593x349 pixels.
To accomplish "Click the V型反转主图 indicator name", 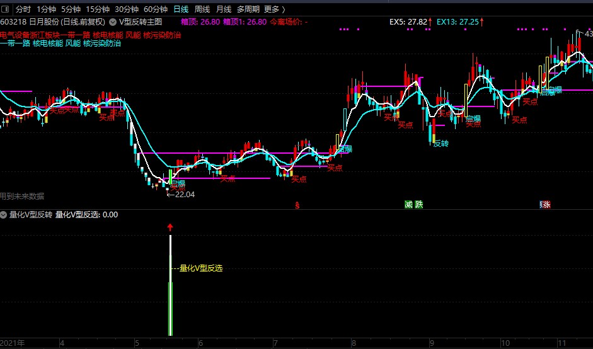I will [141, 22].
